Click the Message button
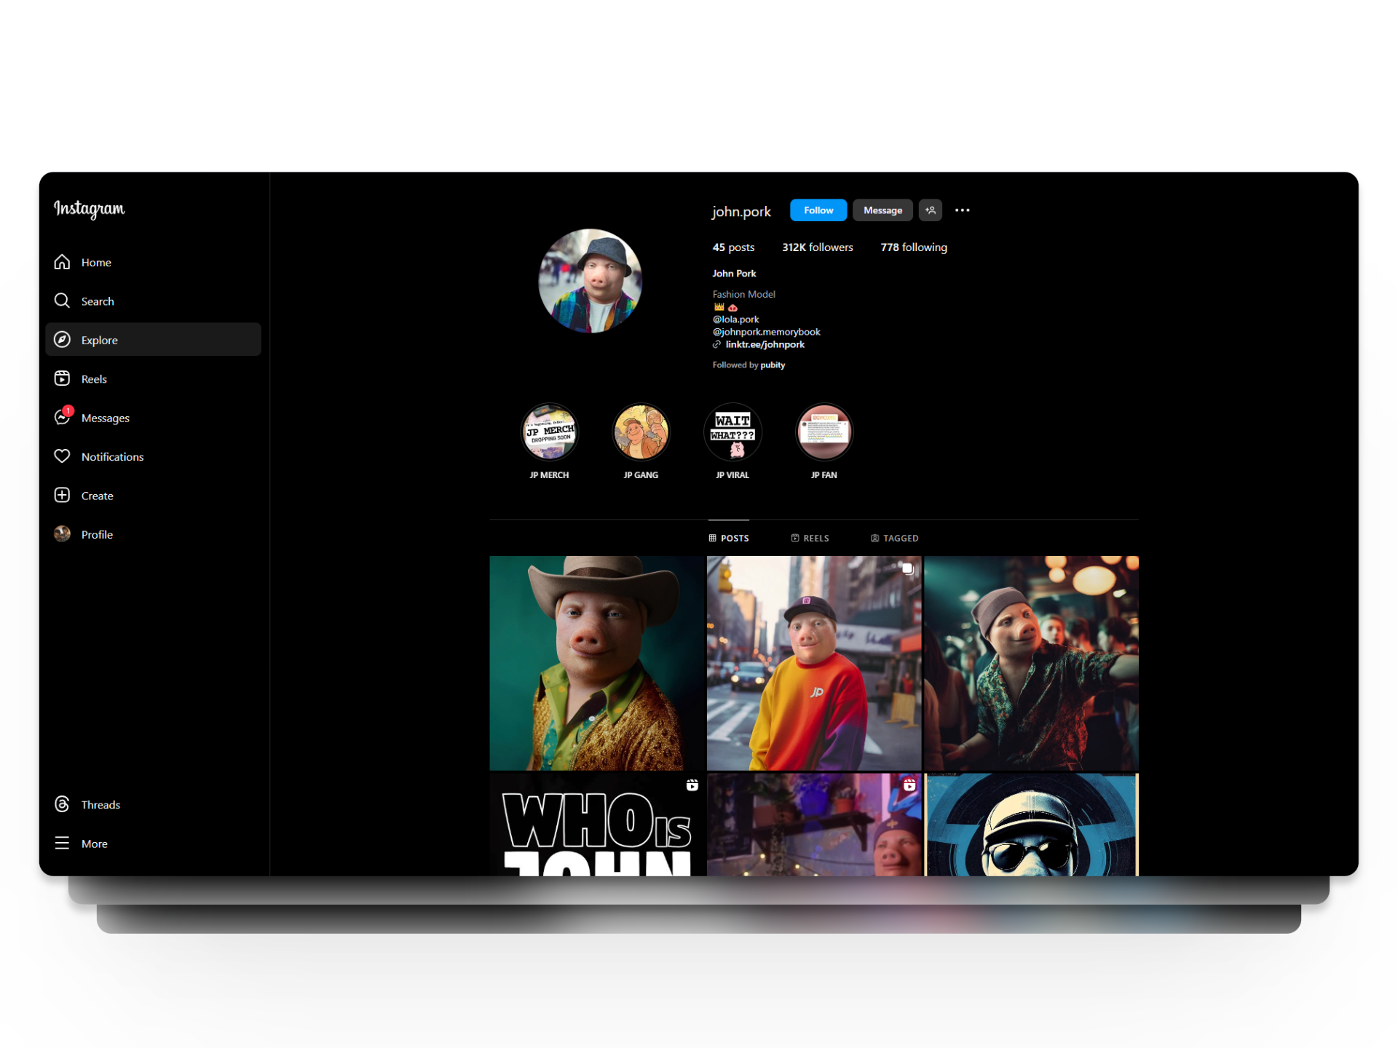1398x1048 pixels. pos(882,210)
